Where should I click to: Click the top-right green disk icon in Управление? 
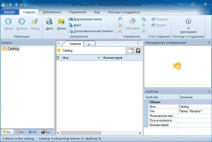click(144, 19)
